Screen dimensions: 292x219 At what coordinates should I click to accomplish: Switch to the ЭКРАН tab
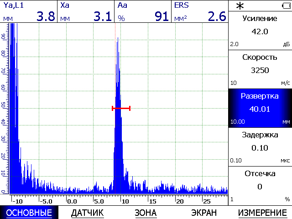pos(204,213)
